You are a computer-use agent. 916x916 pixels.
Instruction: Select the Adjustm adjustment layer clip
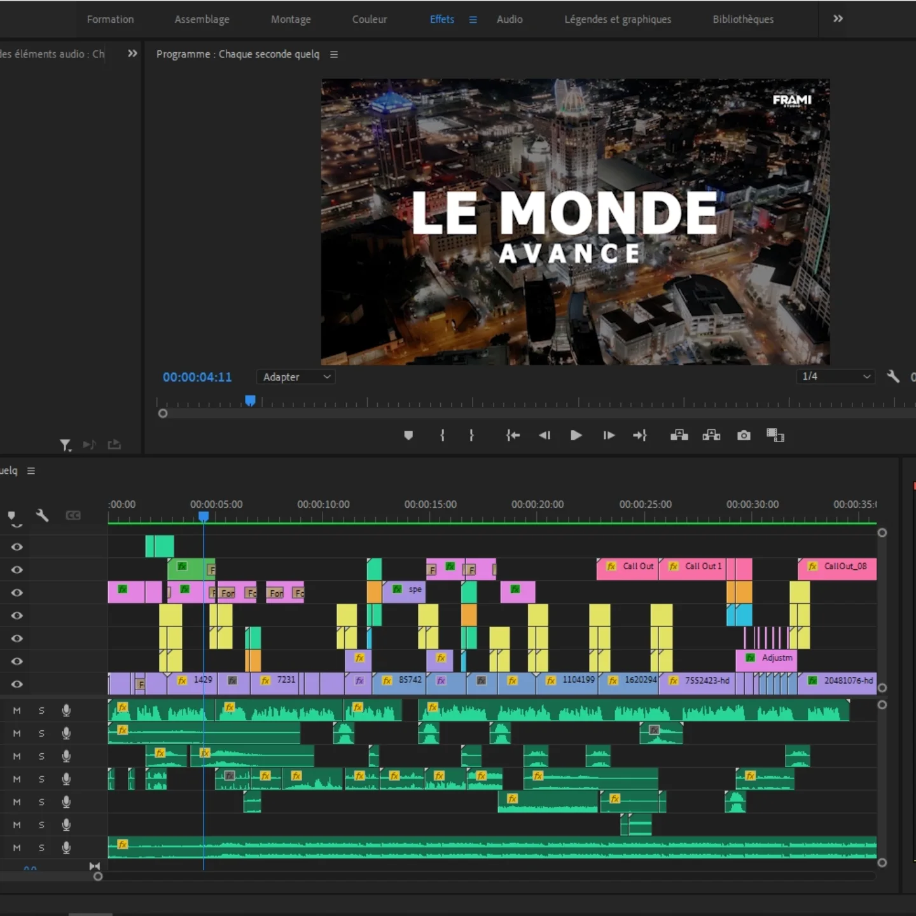pos(766,660)
